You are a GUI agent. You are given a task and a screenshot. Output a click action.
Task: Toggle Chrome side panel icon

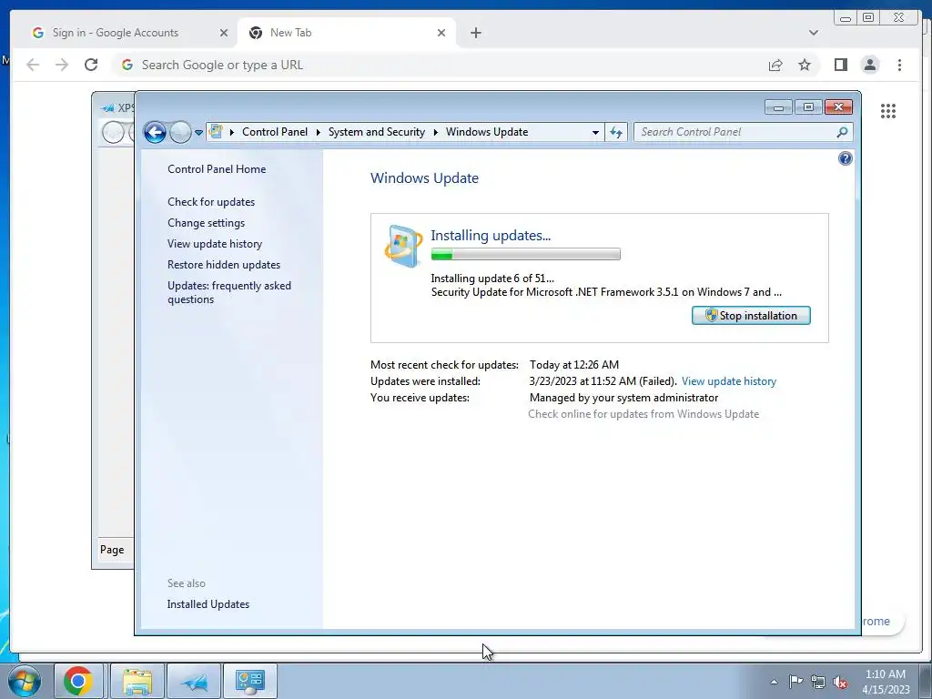[840, 65]
